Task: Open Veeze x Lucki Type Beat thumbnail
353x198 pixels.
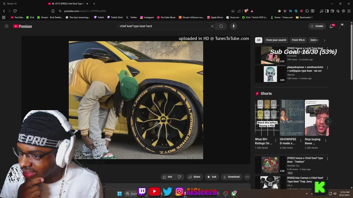Action: tap(270, 55)
